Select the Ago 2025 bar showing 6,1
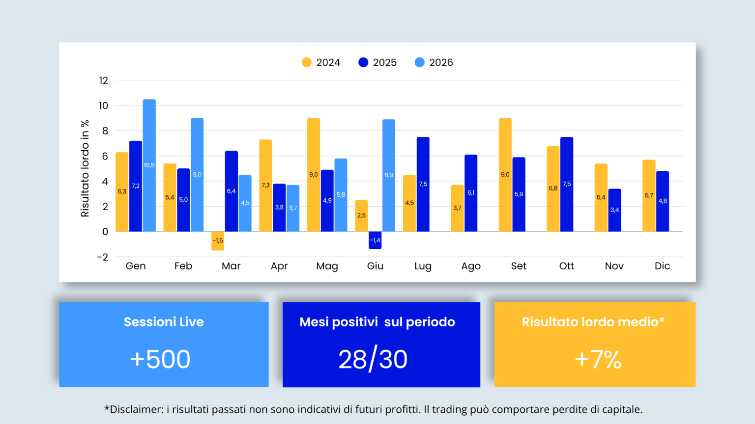Viewport: 755px width, 424px height. (x=471, y=193)
